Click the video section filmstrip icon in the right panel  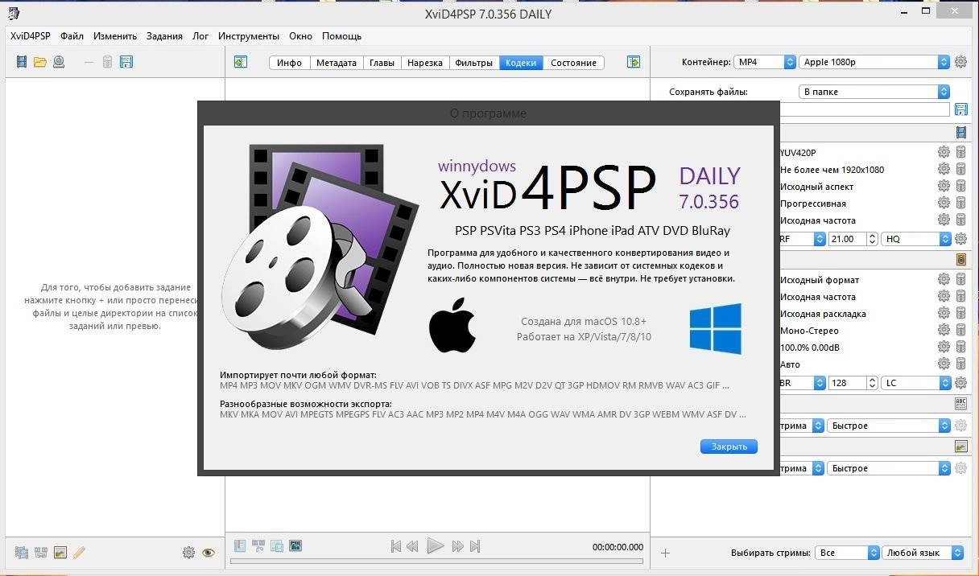pos(960,133)
